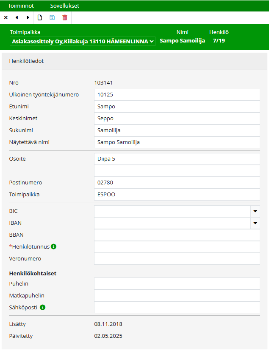Click the Ulkoinen työntekijänumero field

tap(177, 95)
